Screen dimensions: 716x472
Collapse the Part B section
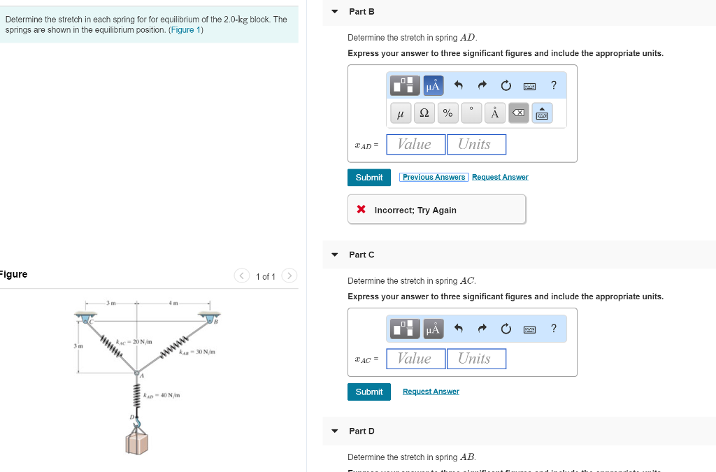pyautogui.click(x=334, y=11)
